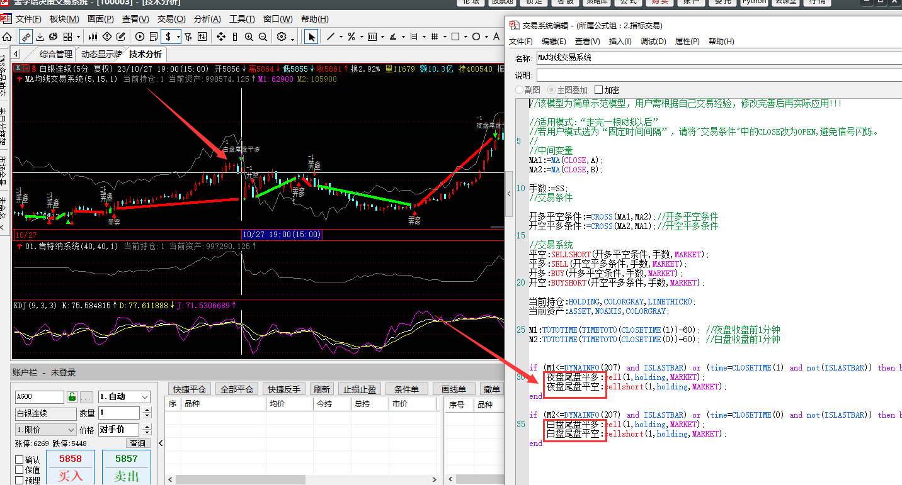Open the 1.限价 order type dropdown
This screenshot has width=902, height=485.
[46, 430]
